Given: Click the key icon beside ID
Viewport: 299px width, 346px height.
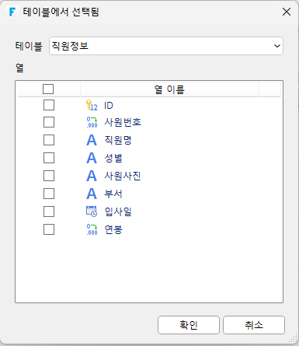Looking at the screenshot, I should click(92, 106).
